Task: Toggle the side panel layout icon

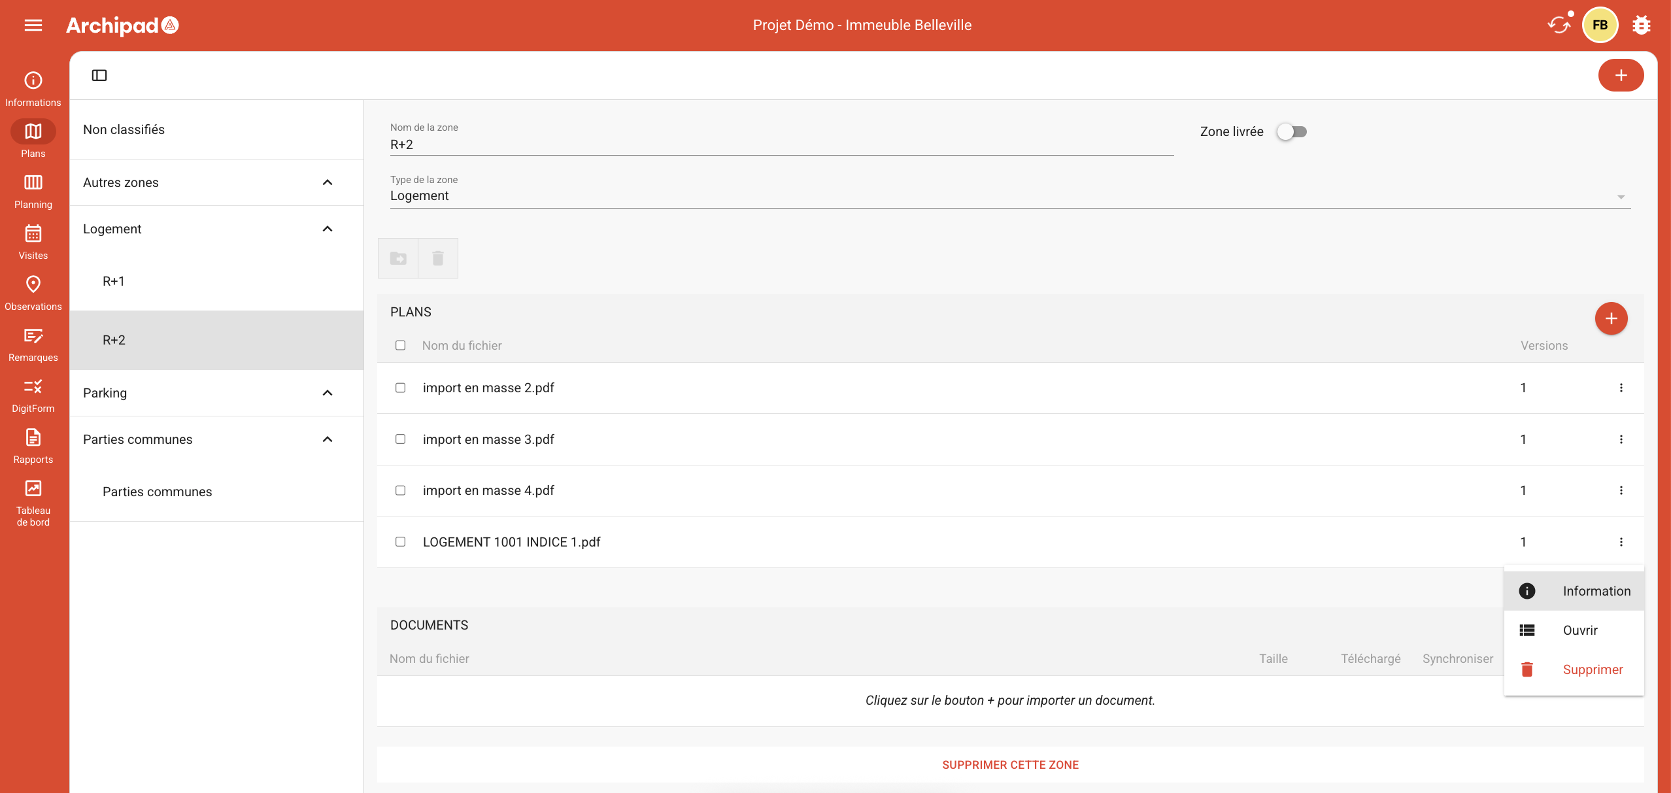Action: [99, 75]
